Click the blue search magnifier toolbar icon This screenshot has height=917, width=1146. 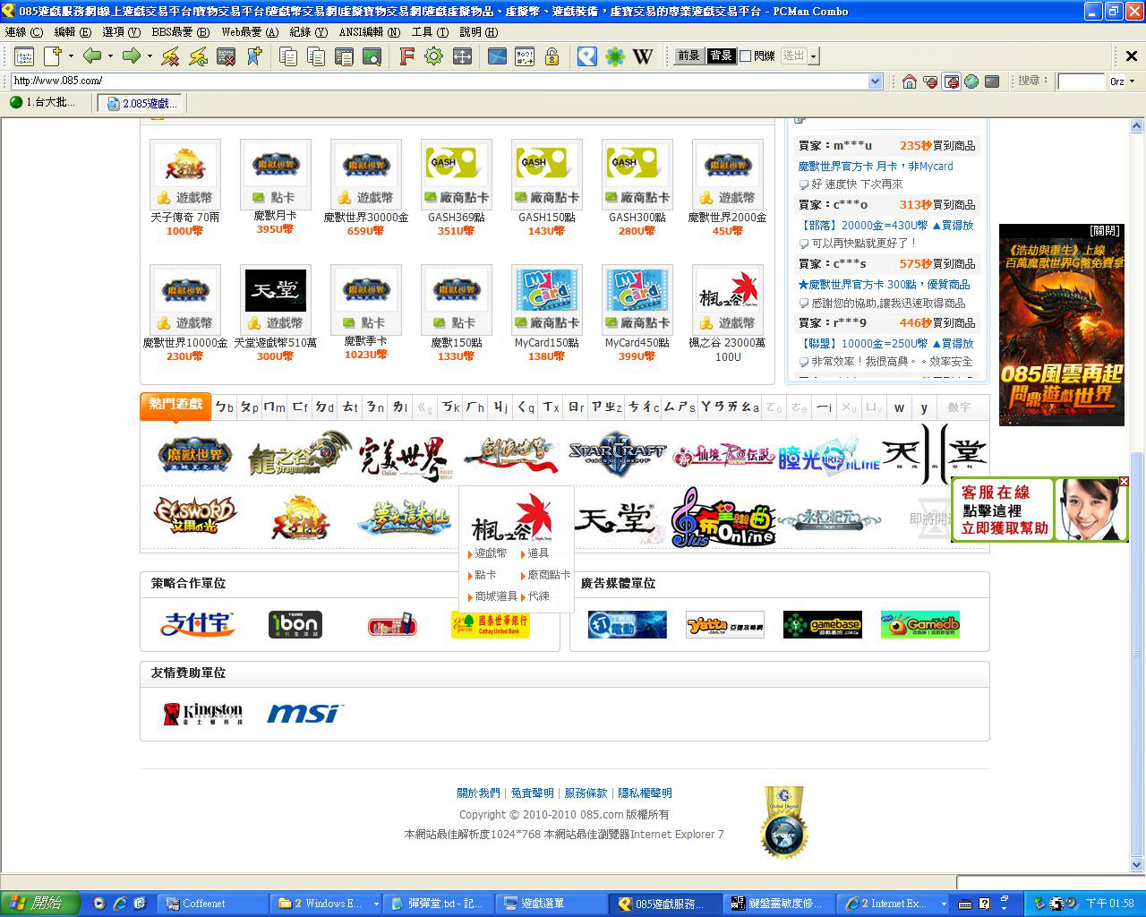[x=586, y=56]
